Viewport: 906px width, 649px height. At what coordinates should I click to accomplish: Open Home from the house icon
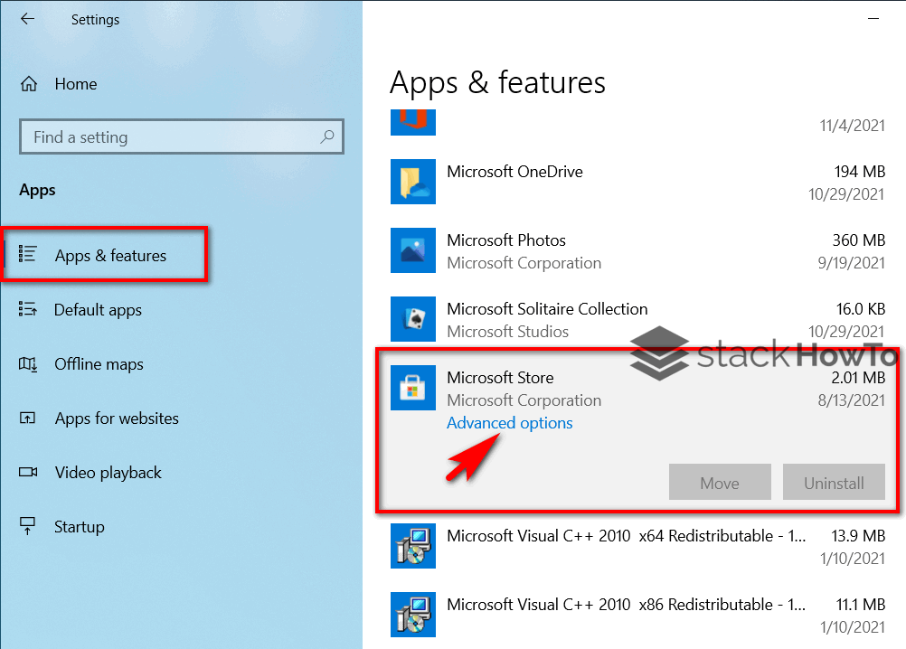[x=29, y=84]
